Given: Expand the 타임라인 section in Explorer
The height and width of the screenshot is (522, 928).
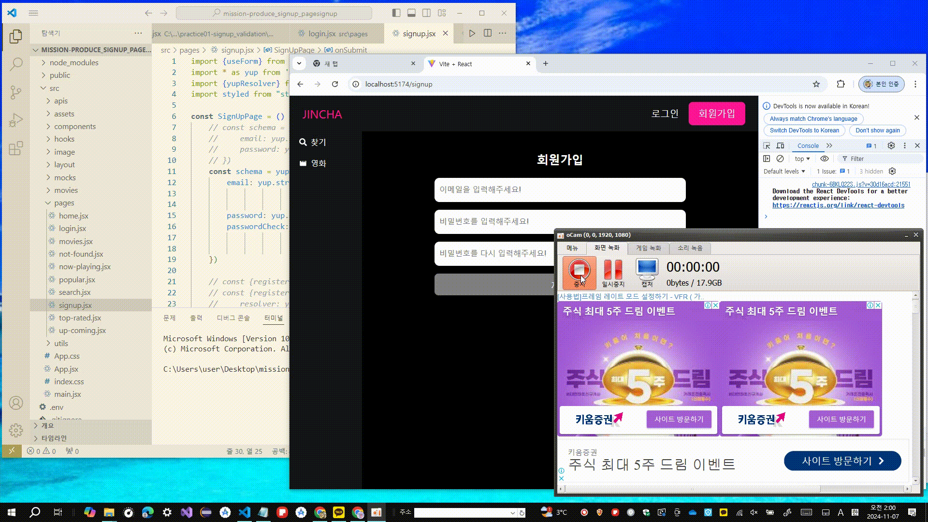Looking at the screenshot, I should [x=54, y=438].
